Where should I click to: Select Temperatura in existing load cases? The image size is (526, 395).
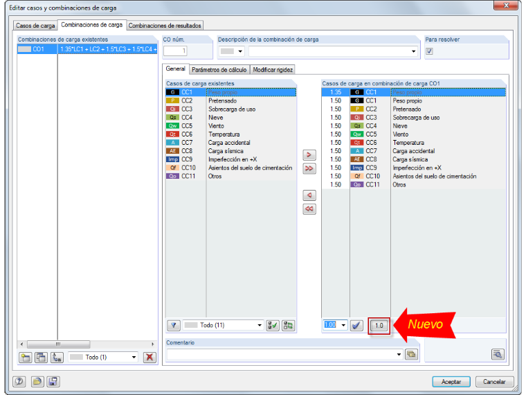230,134
